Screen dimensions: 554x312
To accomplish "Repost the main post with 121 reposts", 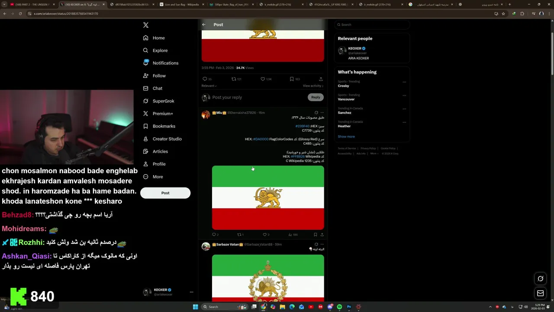I will point(234,79).
